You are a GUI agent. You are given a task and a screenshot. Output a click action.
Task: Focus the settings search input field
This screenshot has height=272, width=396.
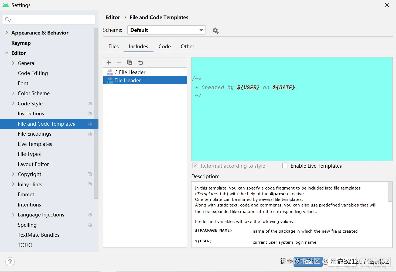pos(49,19)
